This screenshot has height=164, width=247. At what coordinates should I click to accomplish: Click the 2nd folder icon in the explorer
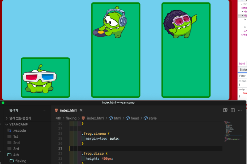(x=10, y=142)
